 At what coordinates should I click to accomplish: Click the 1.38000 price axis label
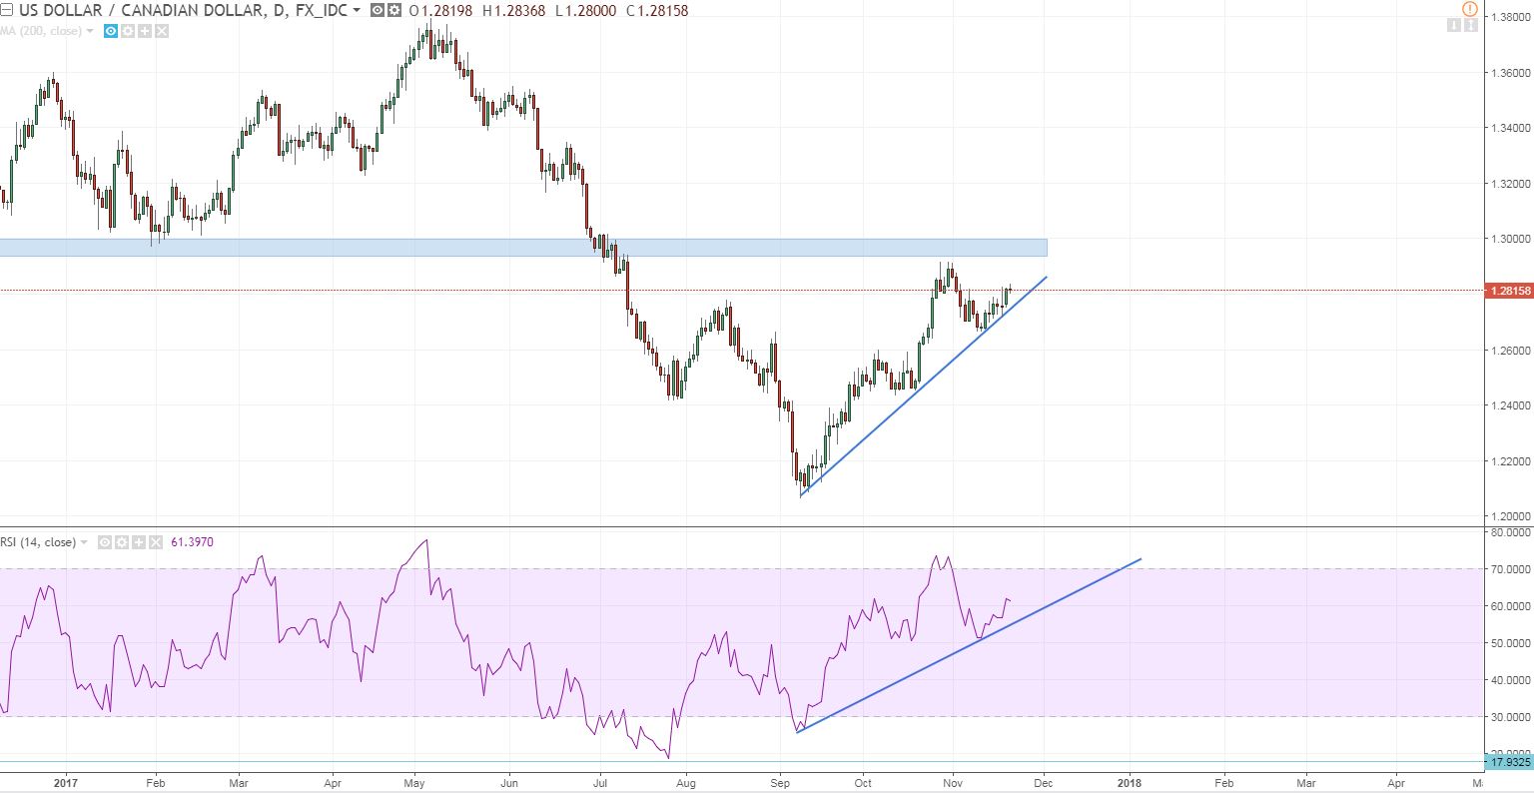(1511, 17)
